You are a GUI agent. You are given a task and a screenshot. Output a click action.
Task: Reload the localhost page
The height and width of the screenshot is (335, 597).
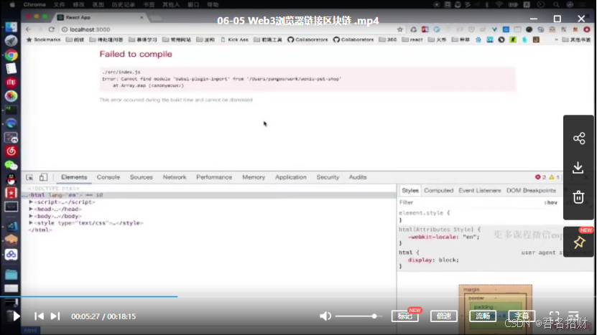point(52,29)
